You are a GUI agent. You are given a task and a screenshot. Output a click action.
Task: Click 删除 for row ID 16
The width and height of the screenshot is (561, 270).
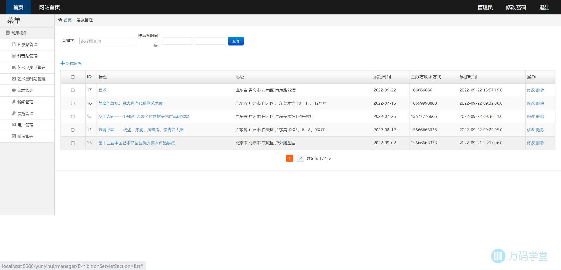tap(540, 103)
